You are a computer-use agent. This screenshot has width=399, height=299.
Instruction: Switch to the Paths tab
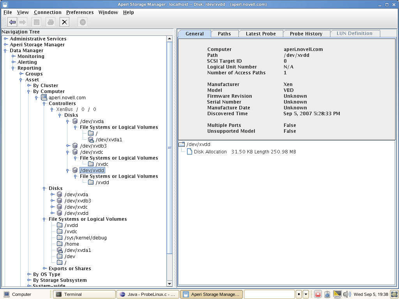[224, 33]
